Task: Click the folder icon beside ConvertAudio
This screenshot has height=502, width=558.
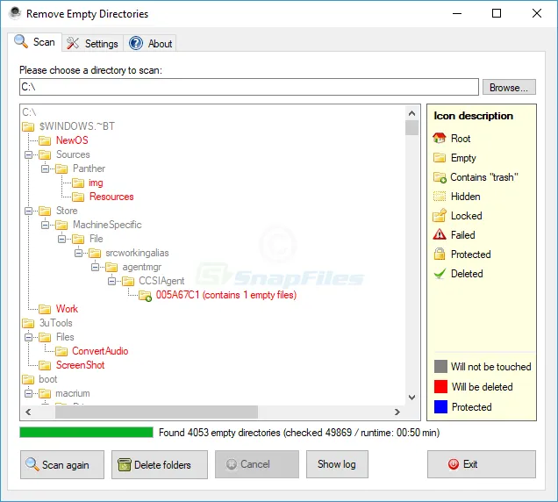Action: pos(61,351)
